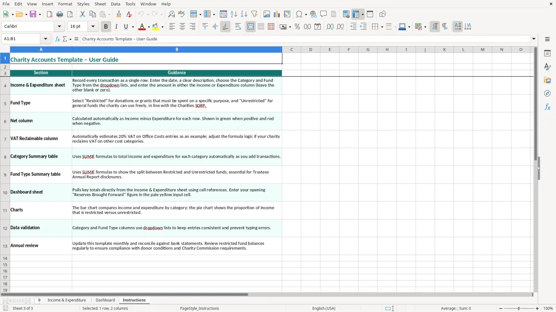
Task: Insert a comment
Action: [x=324, y=14]
